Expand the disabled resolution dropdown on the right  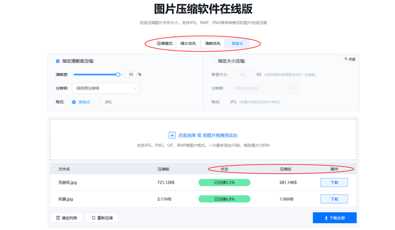pos(264,88)
